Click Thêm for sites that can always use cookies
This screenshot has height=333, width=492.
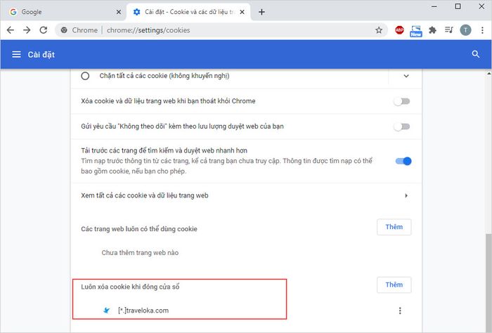coord(394,227)
